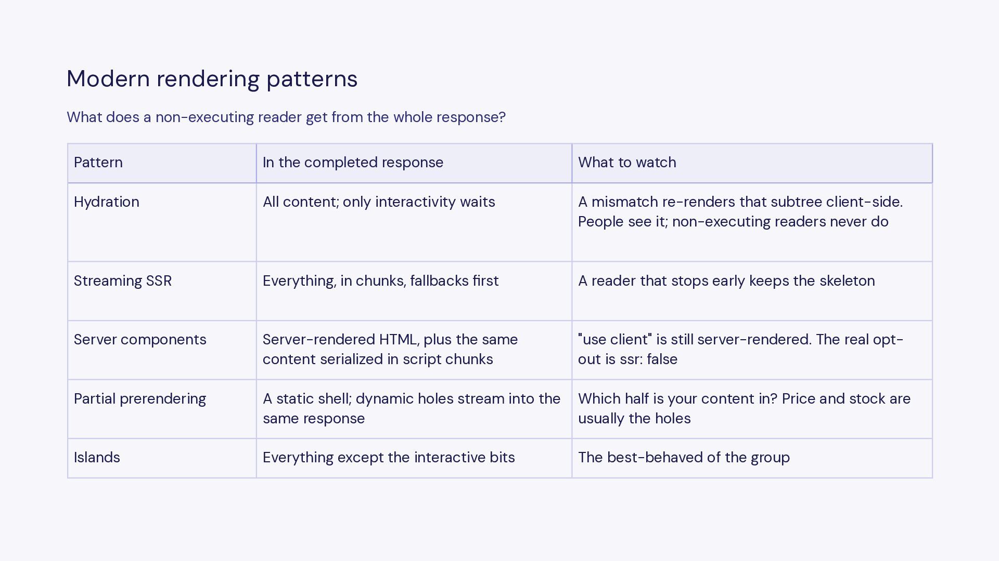Screen dimensions: 999x561
Task: Click the 'Pattern' column header
Action: (162, 163)
